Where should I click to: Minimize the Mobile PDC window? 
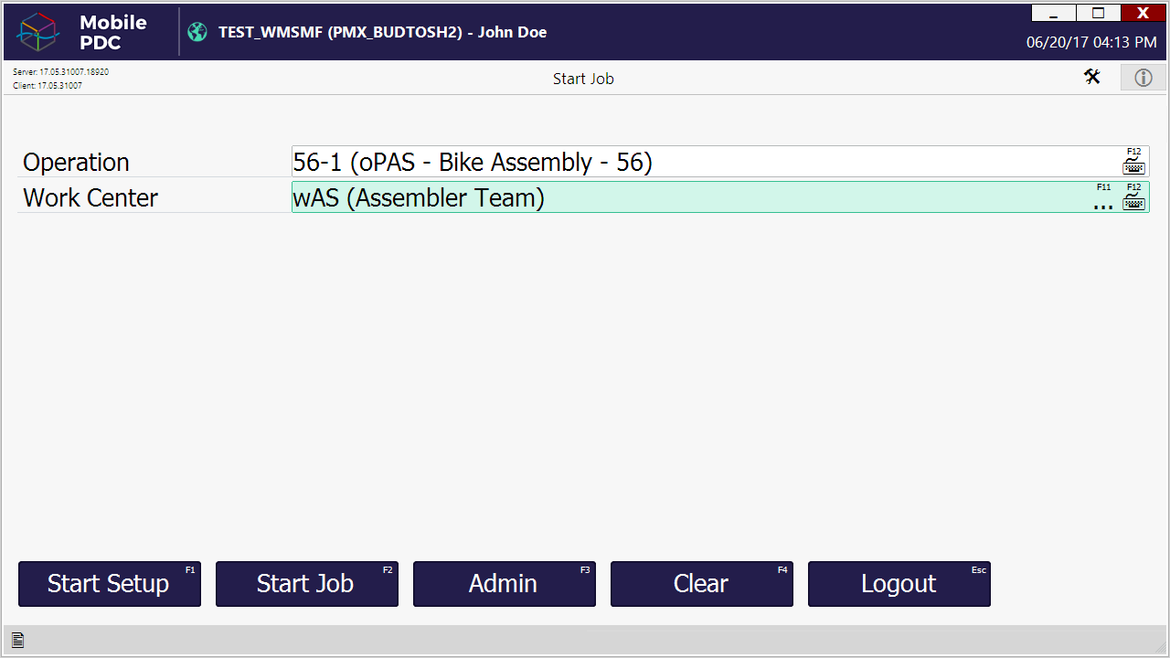point(1054,13)
